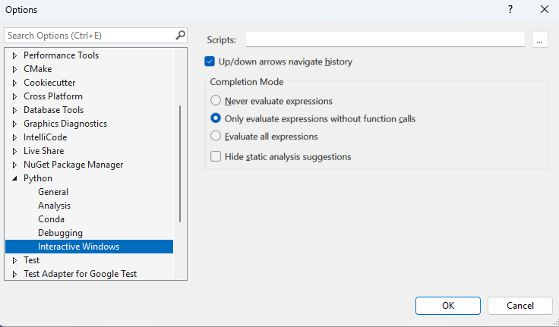Browse for Scripts folder with ellipsis button
The width and height of the screenshot is (559, 327).
coord(540,39)
